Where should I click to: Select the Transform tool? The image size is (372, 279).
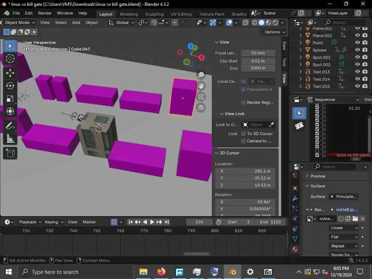click(10, 111)
